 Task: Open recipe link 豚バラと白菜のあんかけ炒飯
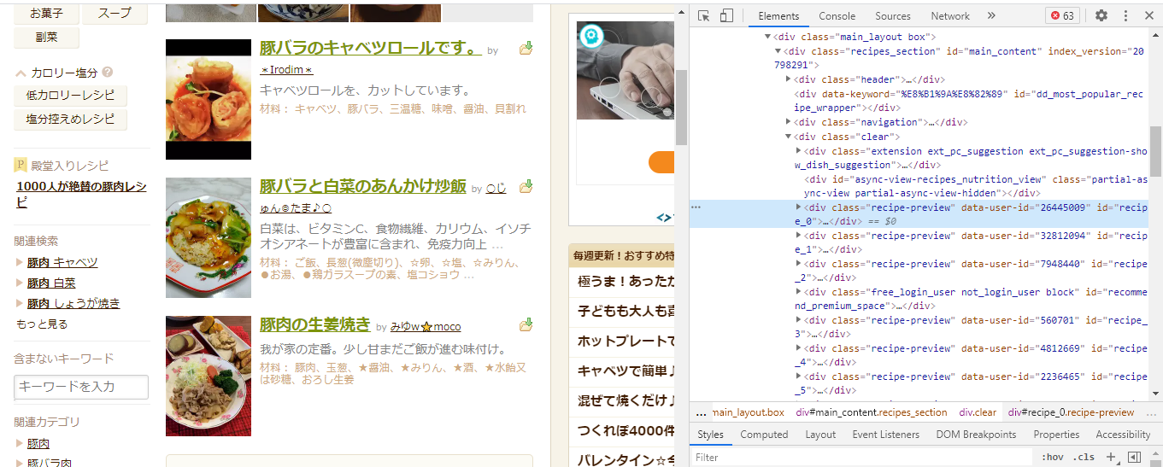click(x=363, y=186)
